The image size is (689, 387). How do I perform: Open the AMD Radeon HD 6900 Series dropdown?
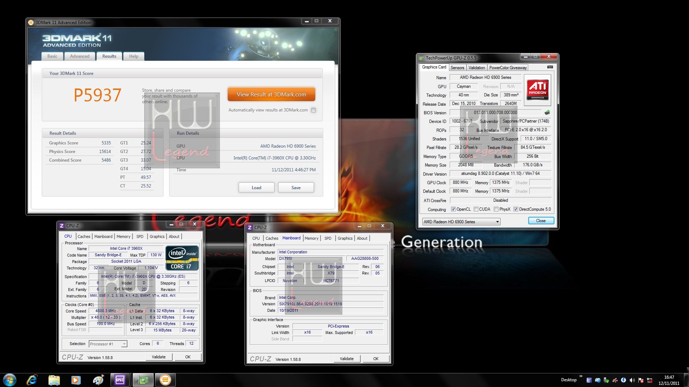[461, 222]
